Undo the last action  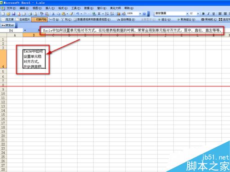coord(78,14)
